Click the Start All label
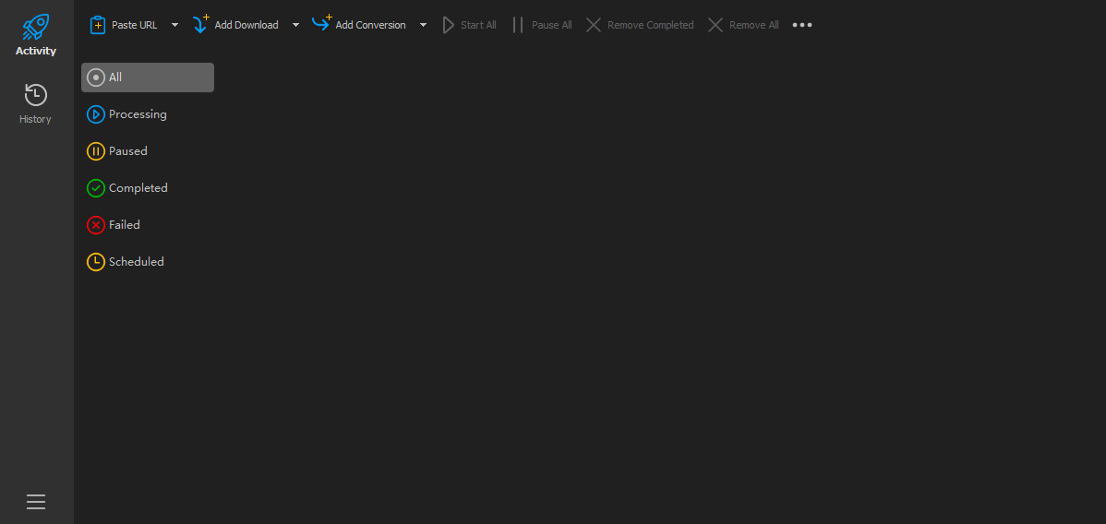Image resolution: width=1106 pixels, height=524 pixels. click(x=478, y=25)
